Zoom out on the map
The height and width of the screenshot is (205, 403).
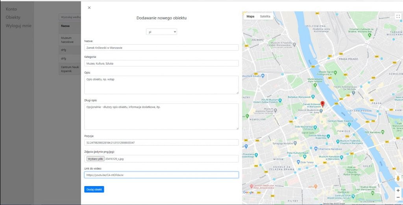(x=398, y=197)
